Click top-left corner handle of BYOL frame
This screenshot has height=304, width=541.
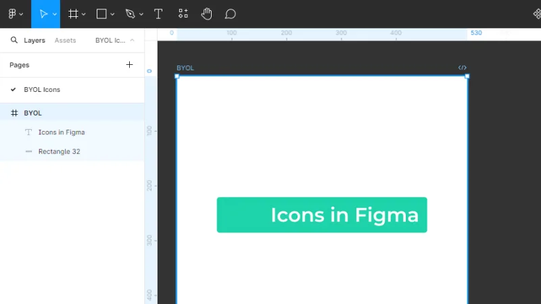[177, 76]
